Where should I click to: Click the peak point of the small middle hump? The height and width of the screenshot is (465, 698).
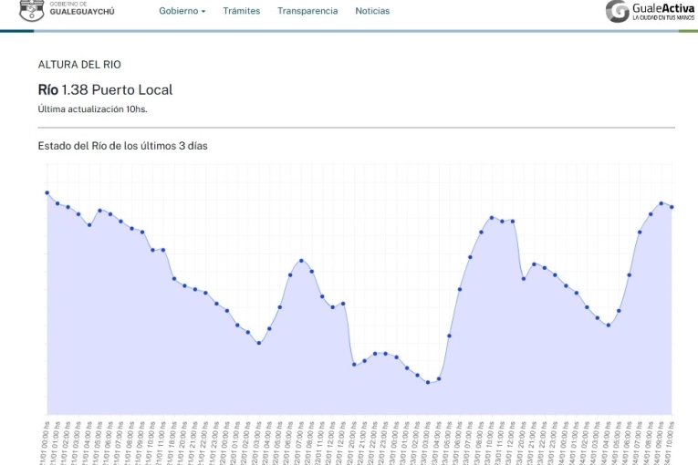pos(301,261)
